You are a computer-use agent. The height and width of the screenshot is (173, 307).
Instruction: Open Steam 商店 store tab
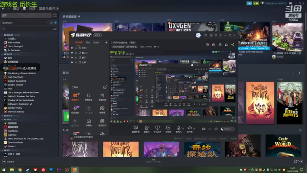pos(16,8)
